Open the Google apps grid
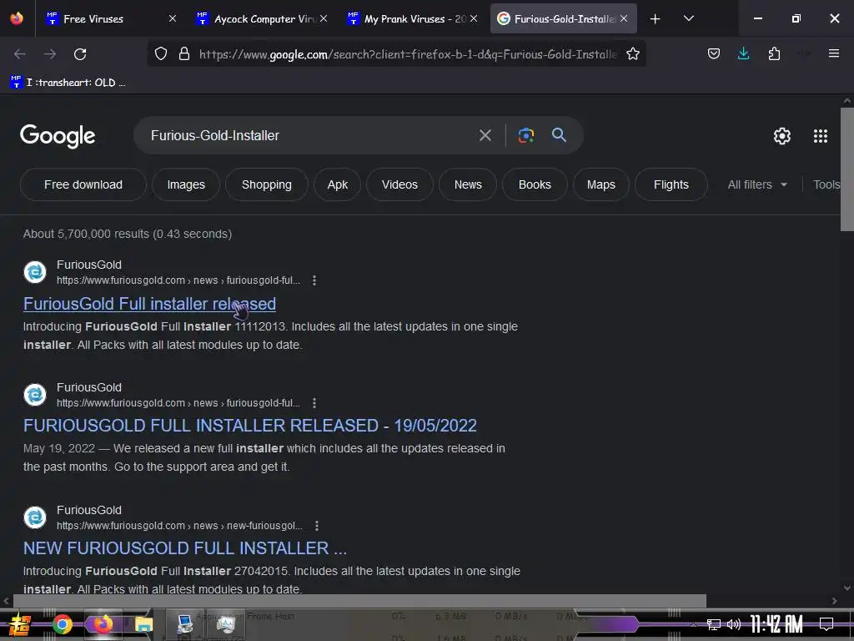The height and width of the screenshot is (641, 854). (821, 136)
